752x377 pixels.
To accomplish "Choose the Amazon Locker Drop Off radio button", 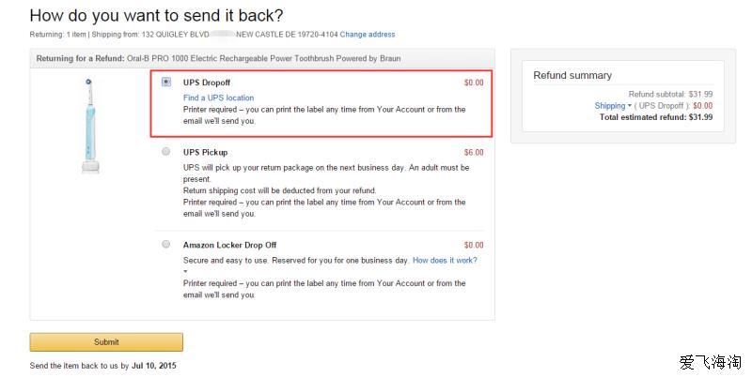I will pos(166,245).
